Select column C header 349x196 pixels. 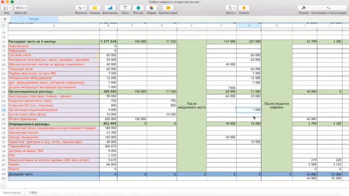point(132,26)
